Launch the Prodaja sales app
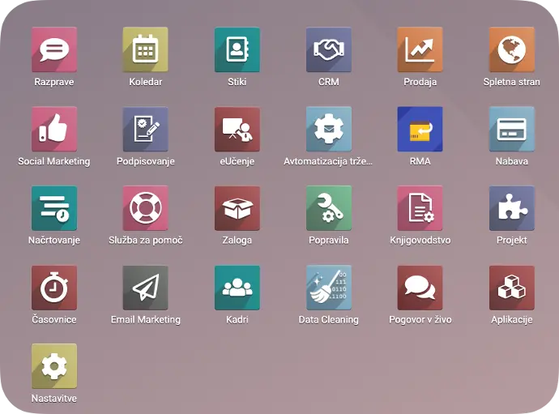559x414 pixels. [x=420, y=49]
